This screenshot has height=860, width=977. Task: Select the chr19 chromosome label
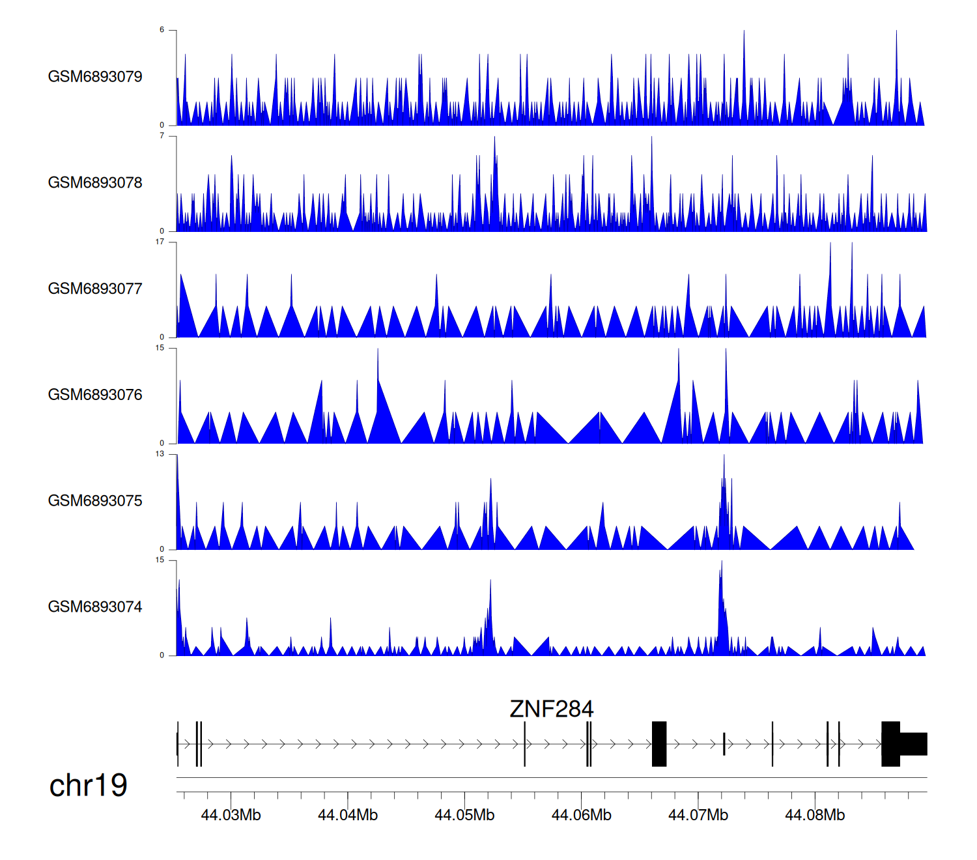tap(88, 786)
